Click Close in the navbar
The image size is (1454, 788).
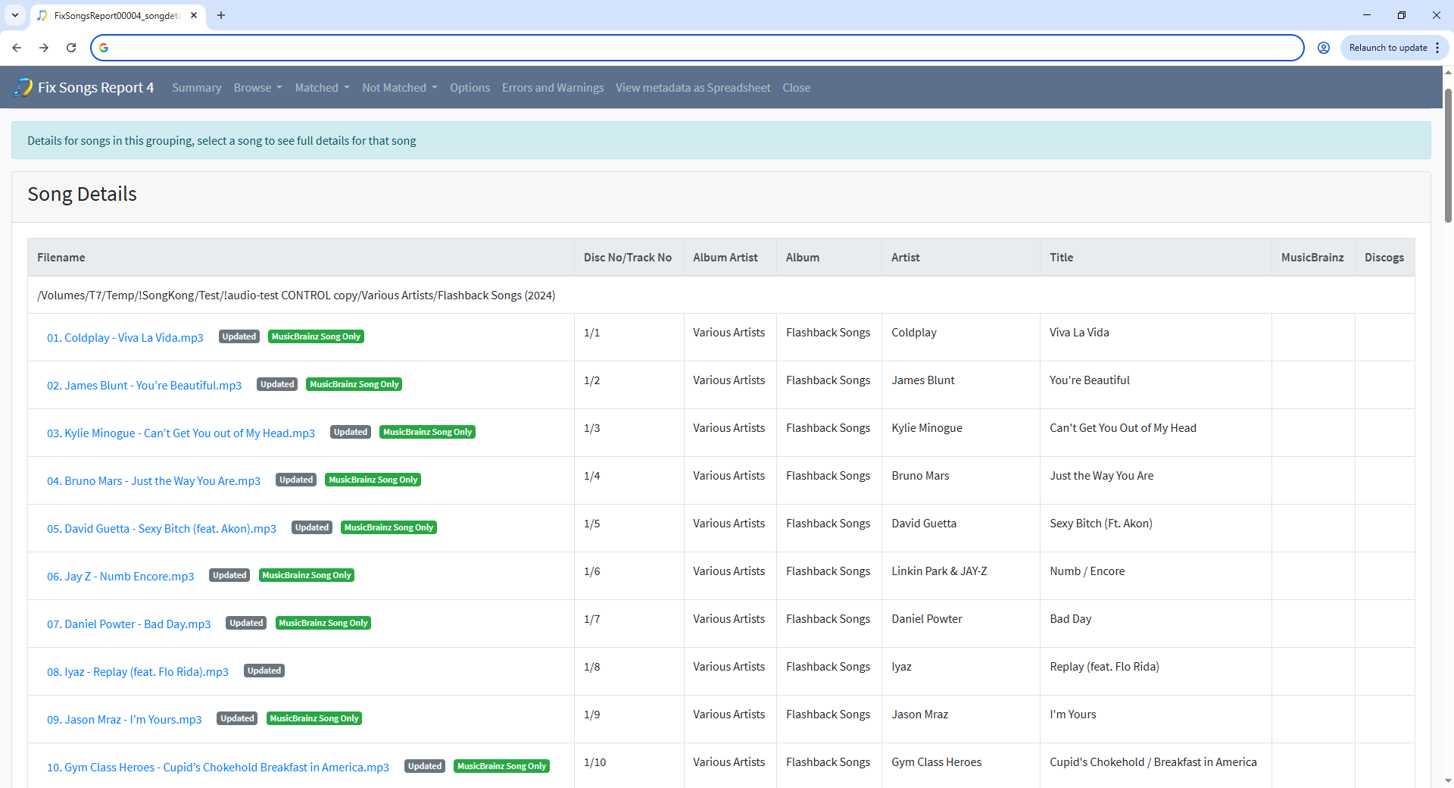797,88
